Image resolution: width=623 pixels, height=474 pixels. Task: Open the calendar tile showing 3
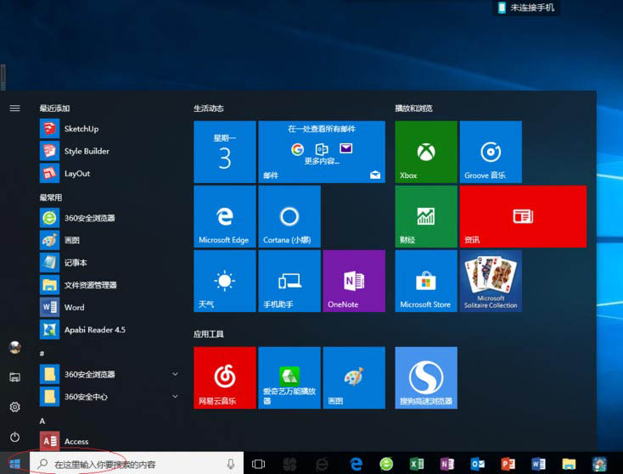click(224, 152)
